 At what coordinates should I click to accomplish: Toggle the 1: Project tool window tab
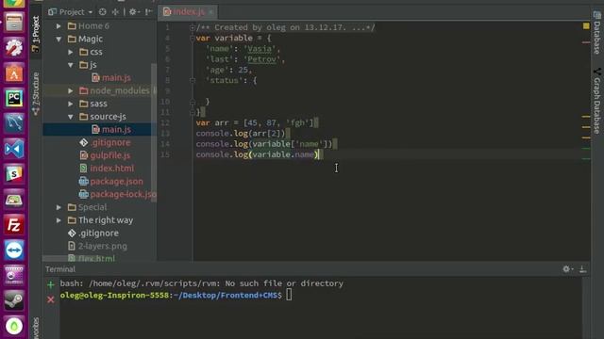(x=36, y=34)
